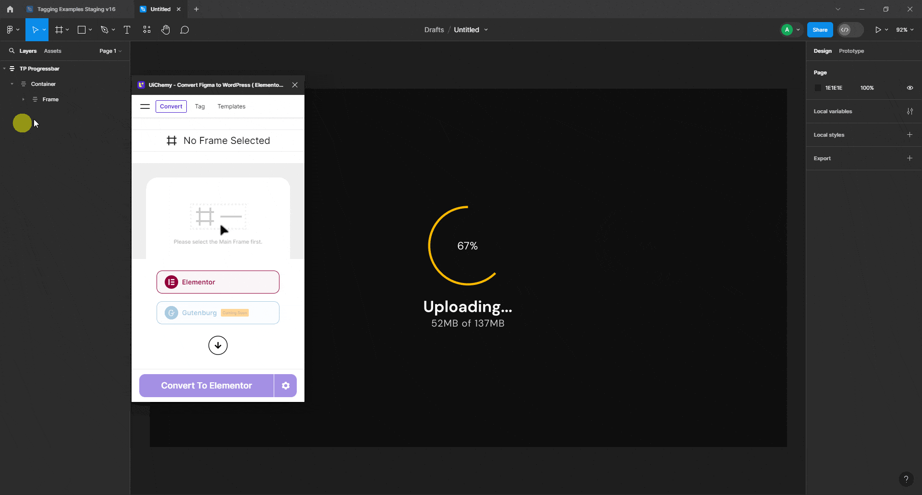This screenshot has width=922, height=495.
Task: Expand the Frame layer in sidebar
Action: click(23, 99)
